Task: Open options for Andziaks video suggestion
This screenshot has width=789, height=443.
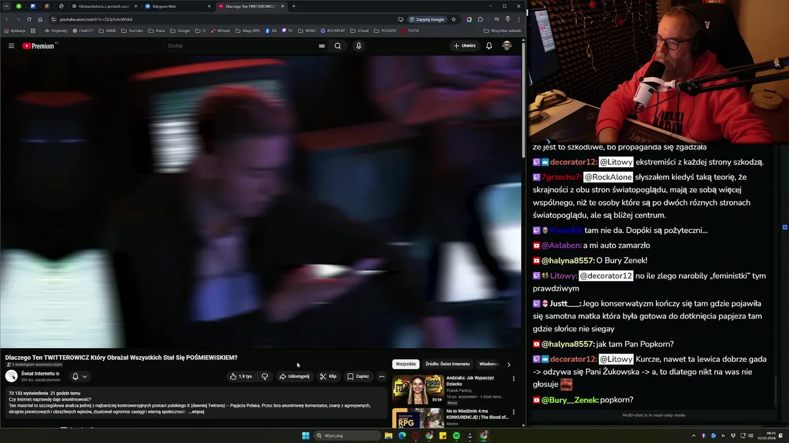Action: click(x=513, y=379)
